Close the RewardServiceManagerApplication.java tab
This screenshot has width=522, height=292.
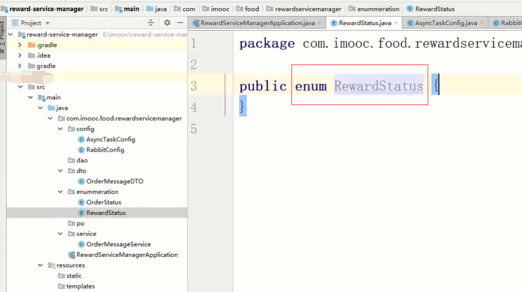click(x=320, y=23)
